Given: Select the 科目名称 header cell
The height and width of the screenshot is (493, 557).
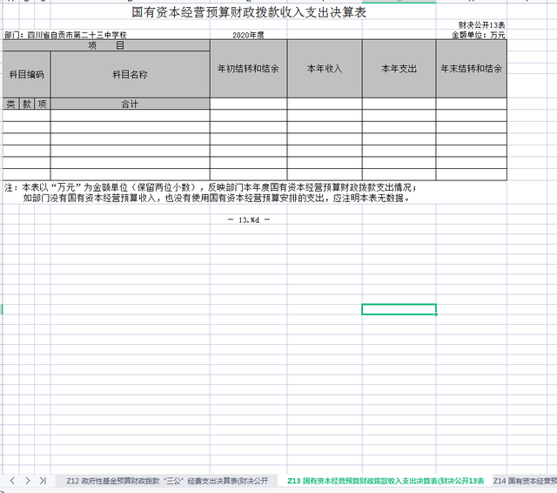Looking at the screenshot, I should [130, 74].
